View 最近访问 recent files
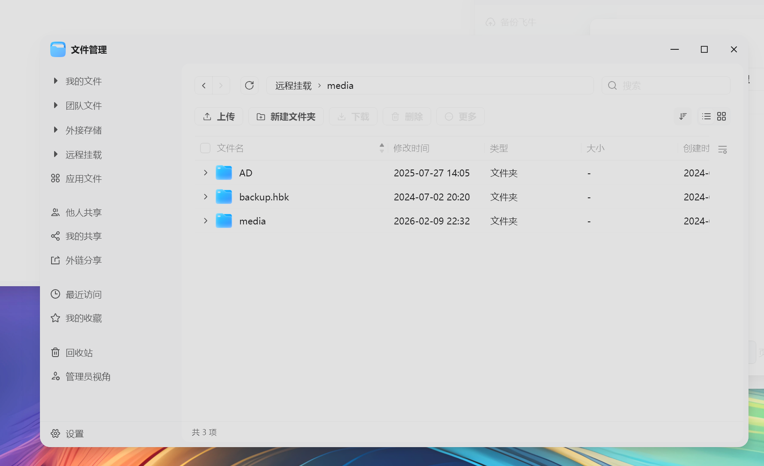 point(83,294)
